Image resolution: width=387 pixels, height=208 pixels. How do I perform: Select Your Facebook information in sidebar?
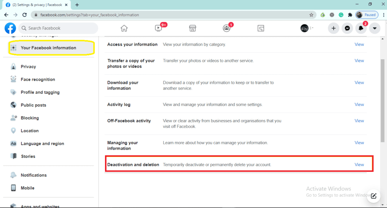click(48, 48)
